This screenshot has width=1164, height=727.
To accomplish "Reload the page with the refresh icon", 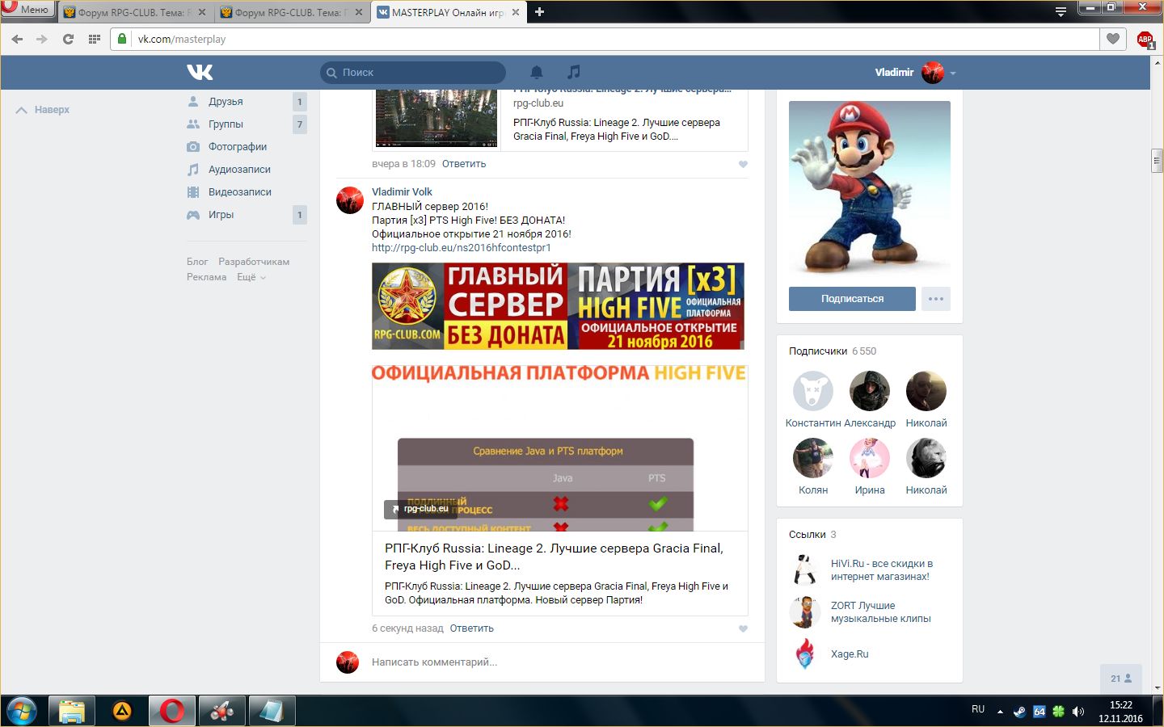I will click(68, 39).
